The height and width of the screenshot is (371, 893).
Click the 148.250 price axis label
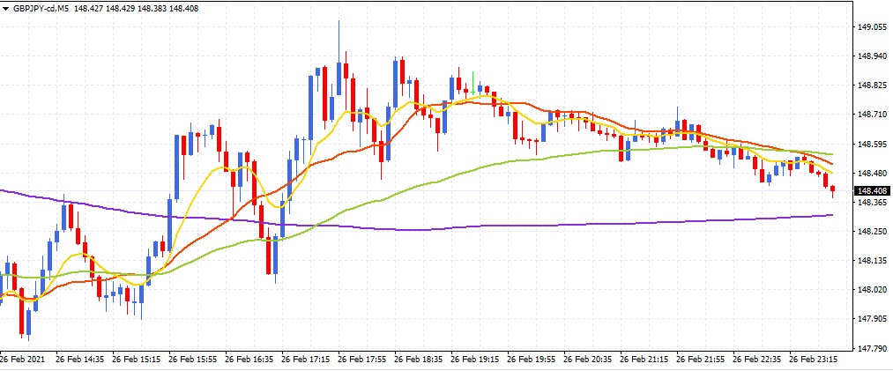871,232
